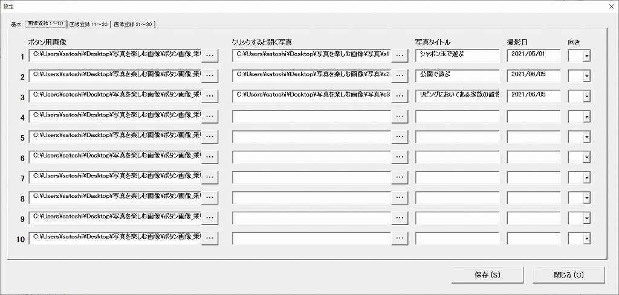This screenshot has height=295, width=619.
Task: Expand the row 8 orientation dropdown arrow
Action: tap(586, 197)
